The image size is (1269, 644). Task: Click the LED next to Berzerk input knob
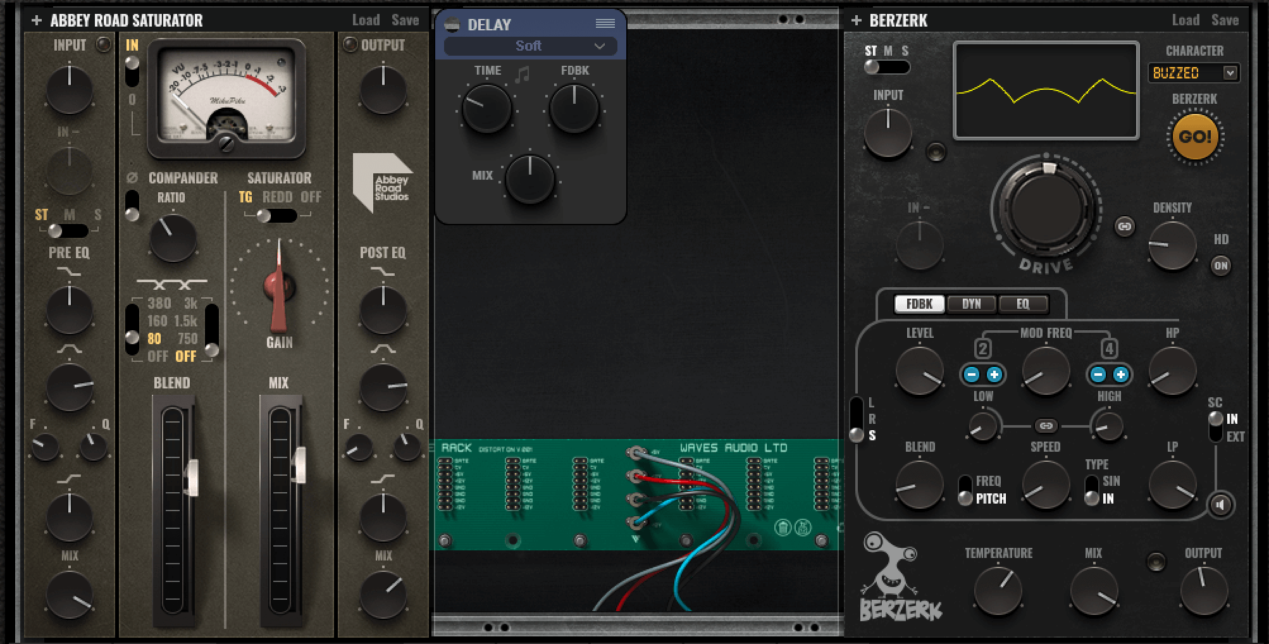(936, 152)
